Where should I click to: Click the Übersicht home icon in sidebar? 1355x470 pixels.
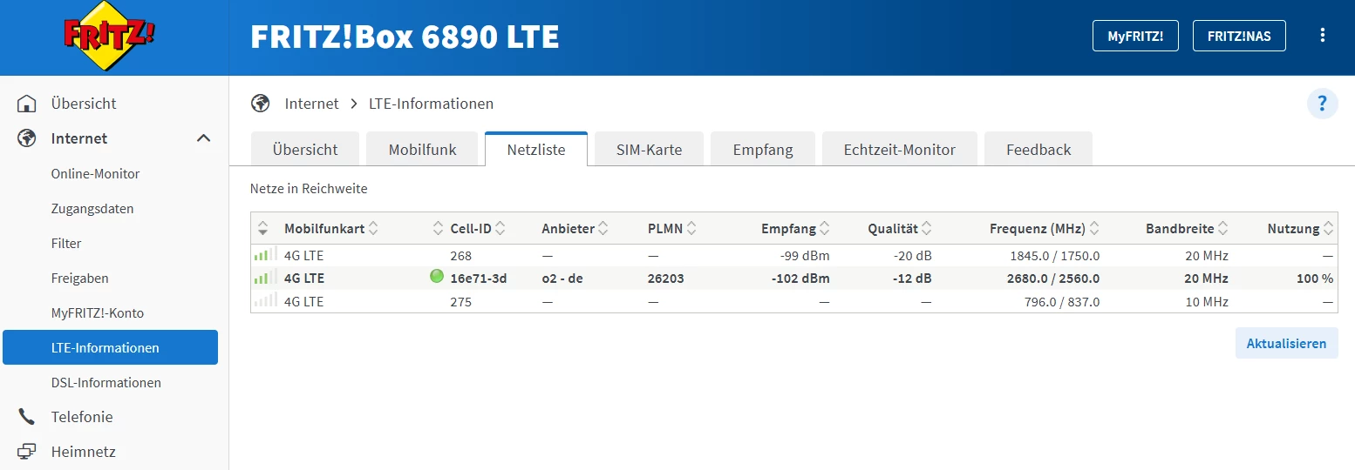[x=27, y=104]
